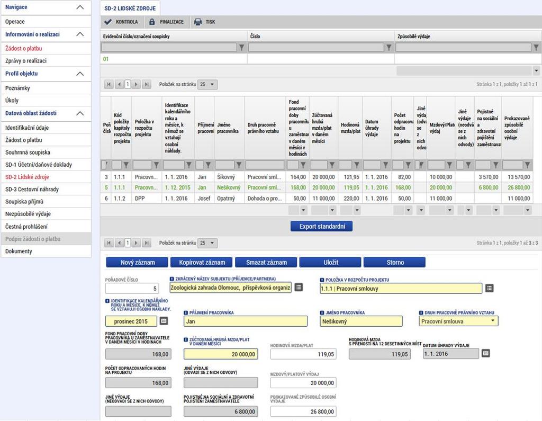Click Evidenční číslo filter input field
542x421 pixels.
pos(169,47)
